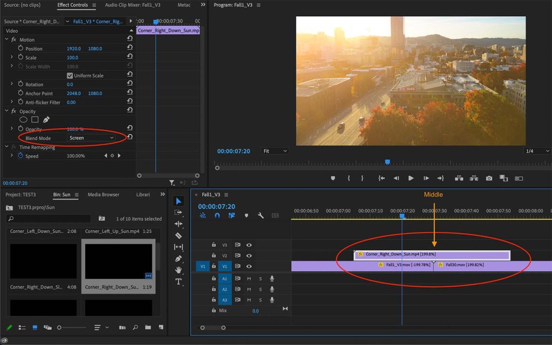Hide track V2 using eye icon
This screenshot has width=552, height=345.
coord(249,256)
